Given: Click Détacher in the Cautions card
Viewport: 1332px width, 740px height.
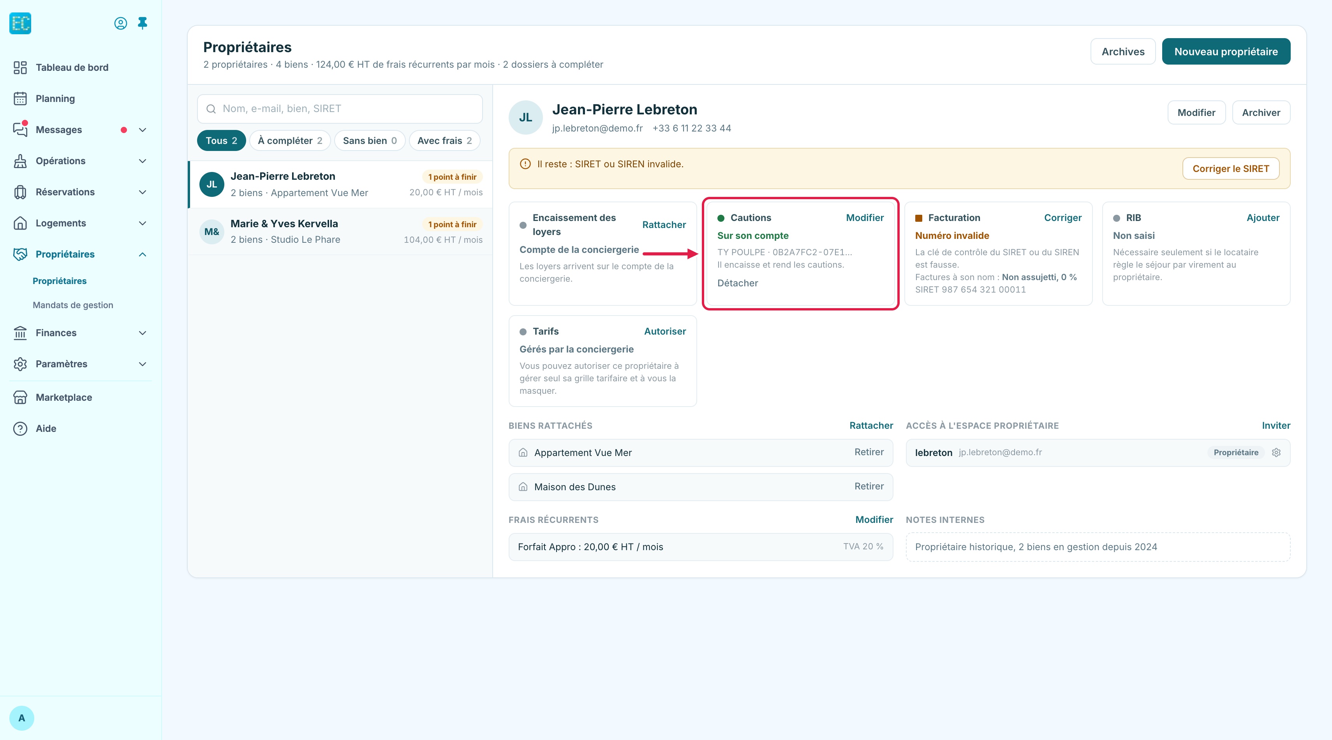Looking at the screenshot, I should pos(737,283).
